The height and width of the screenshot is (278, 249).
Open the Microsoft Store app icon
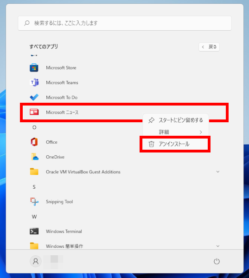tap(34, 67)
